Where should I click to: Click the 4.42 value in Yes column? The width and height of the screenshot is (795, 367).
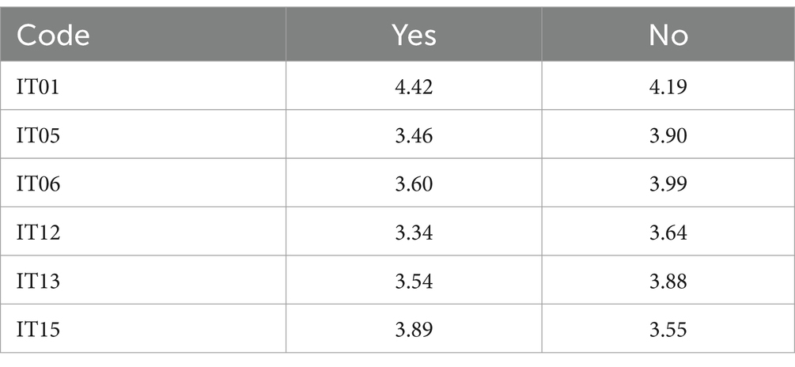point(414,87)
